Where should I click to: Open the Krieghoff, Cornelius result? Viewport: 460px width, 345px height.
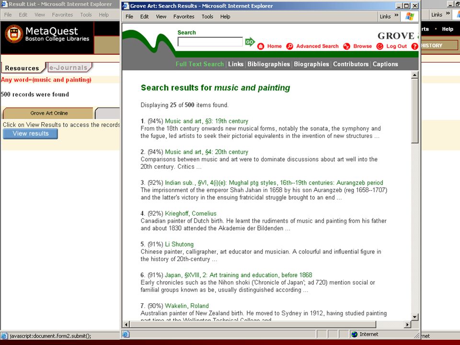[191, 214]
